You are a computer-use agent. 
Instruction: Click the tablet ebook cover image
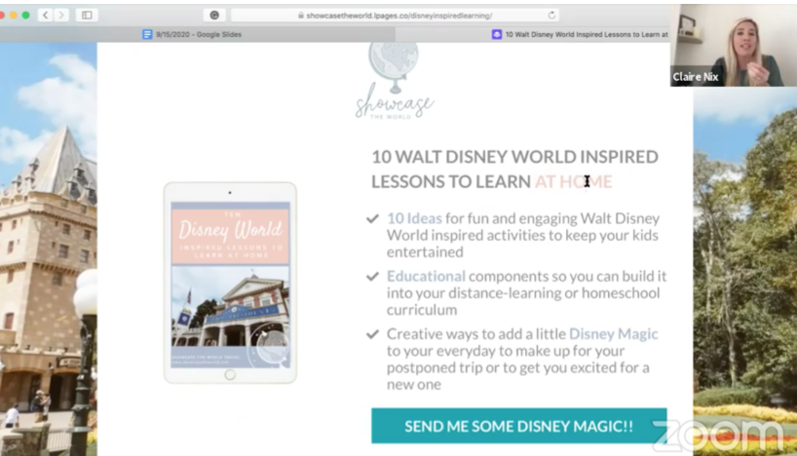tap(230, 283)
